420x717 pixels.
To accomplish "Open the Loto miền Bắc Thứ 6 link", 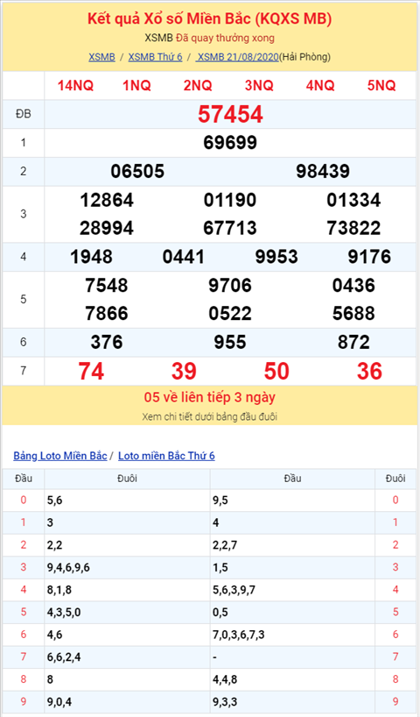I will [x=166, y=456].
